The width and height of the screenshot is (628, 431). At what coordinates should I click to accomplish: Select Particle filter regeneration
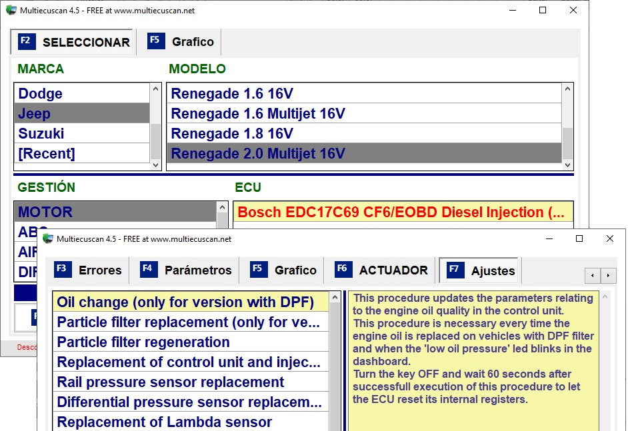pyautogui.click(x=191, y=342)
